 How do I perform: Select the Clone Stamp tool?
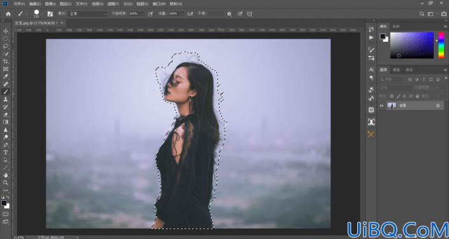[6, 99]
